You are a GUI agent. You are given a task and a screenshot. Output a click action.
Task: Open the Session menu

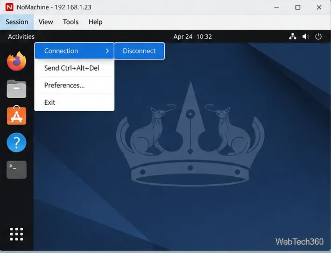[x=17, y=22]
